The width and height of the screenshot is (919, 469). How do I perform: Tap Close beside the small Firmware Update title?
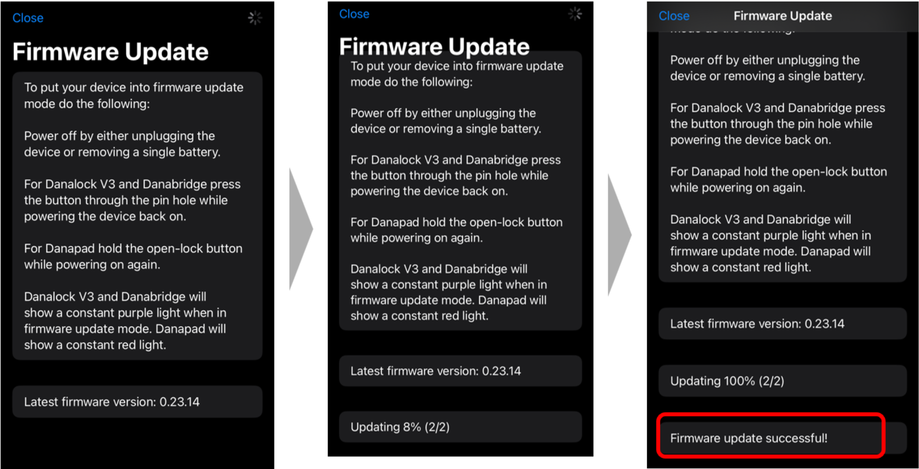(674, 16)
